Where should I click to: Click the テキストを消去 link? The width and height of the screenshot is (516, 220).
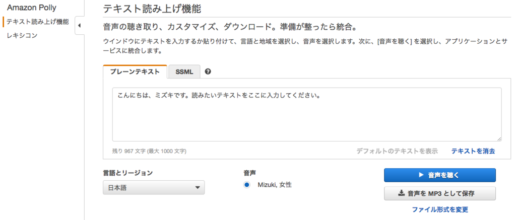click(473, 151)
